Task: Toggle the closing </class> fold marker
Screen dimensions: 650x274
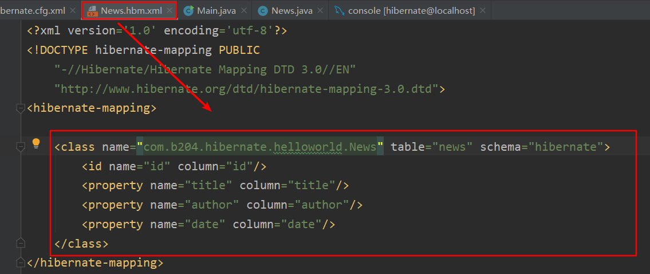Action: coord(20,243)
